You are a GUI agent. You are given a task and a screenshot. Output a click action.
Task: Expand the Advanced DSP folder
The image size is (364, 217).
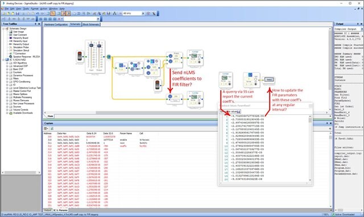(7, 66)
